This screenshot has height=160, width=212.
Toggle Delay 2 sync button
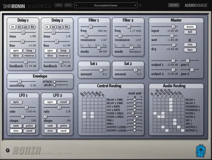50,51
